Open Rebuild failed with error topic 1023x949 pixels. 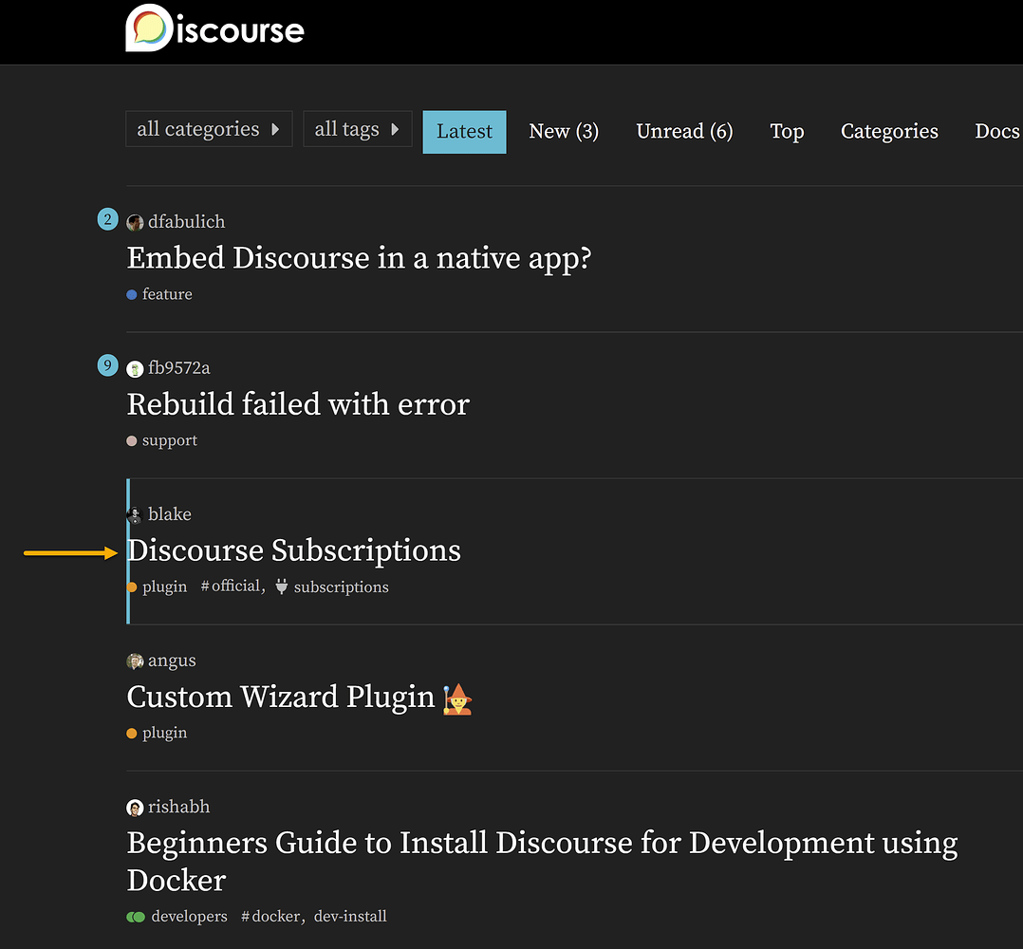[298, 404]
